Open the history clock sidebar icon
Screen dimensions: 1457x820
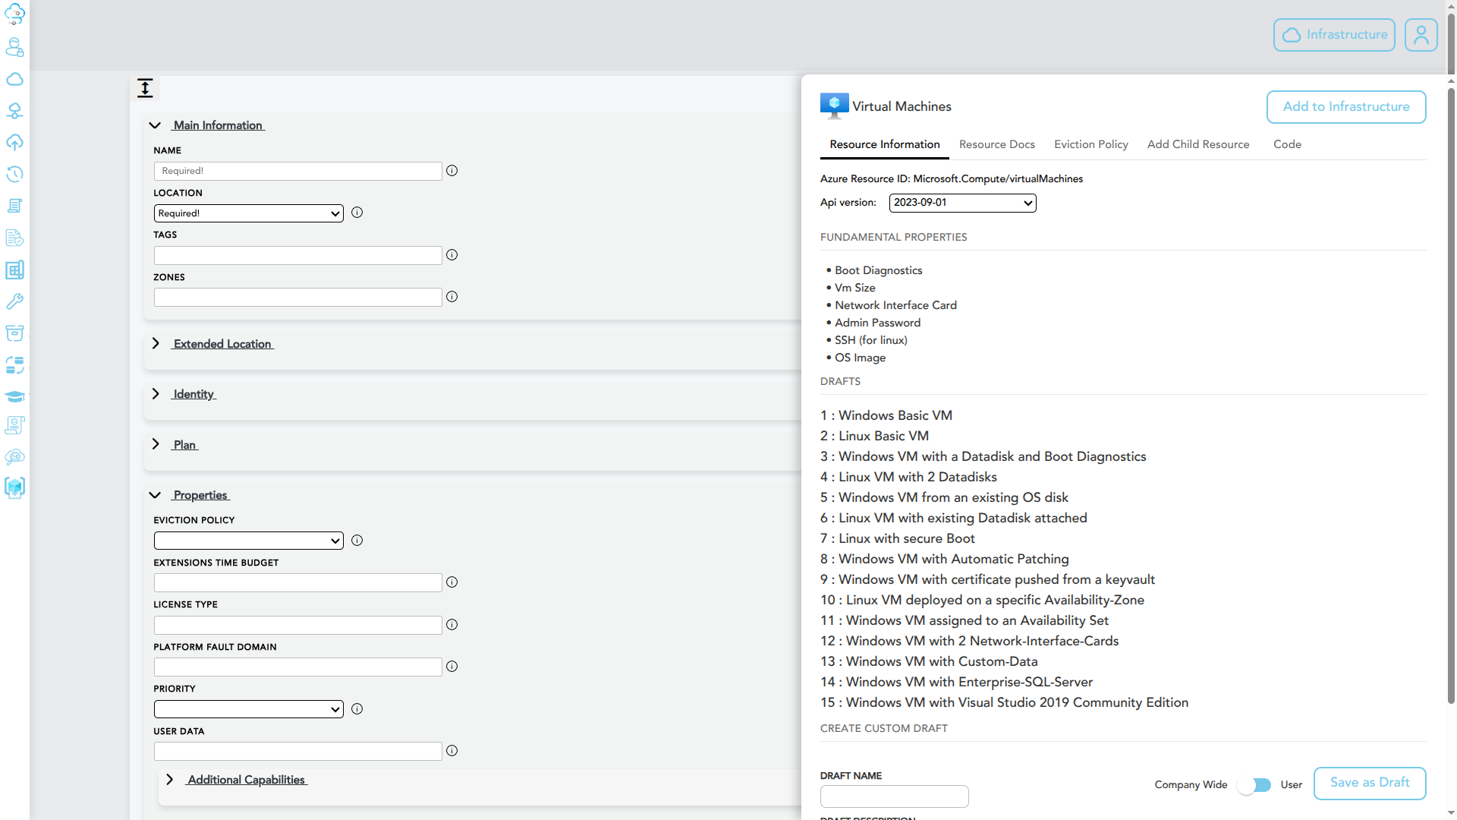[x=14, y=174]
